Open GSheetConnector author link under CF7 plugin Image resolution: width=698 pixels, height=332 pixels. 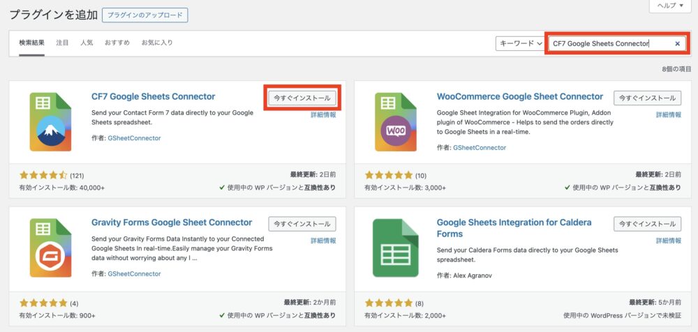pyautogui.click(x=134, y=138)
